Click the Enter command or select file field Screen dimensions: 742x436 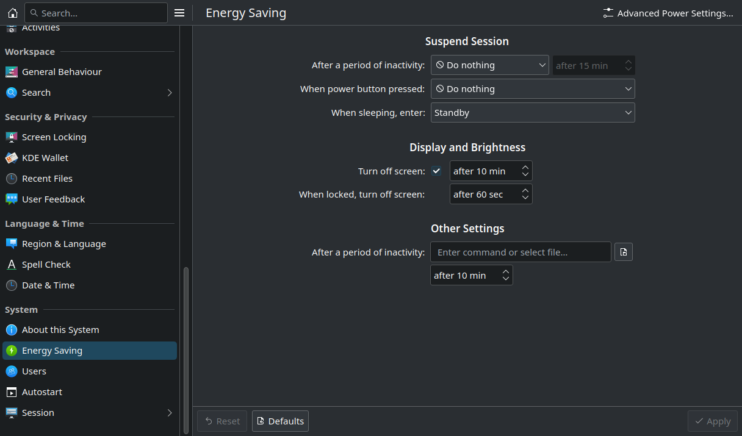coord(520,252)
